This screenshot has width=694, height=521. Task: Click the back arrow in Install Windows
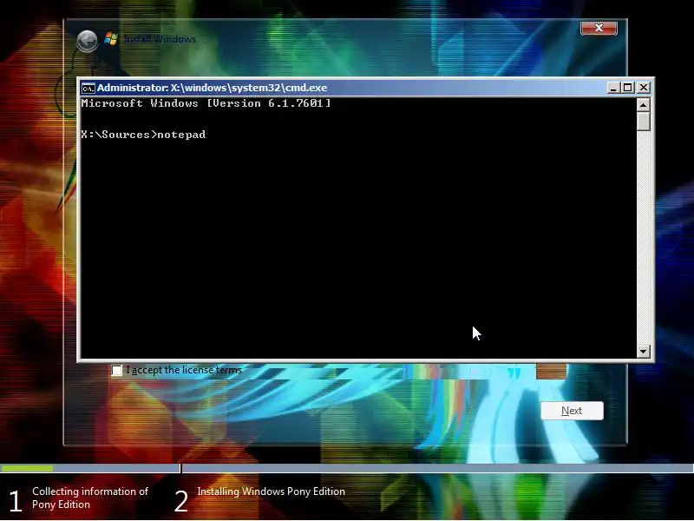click(88, 41)
